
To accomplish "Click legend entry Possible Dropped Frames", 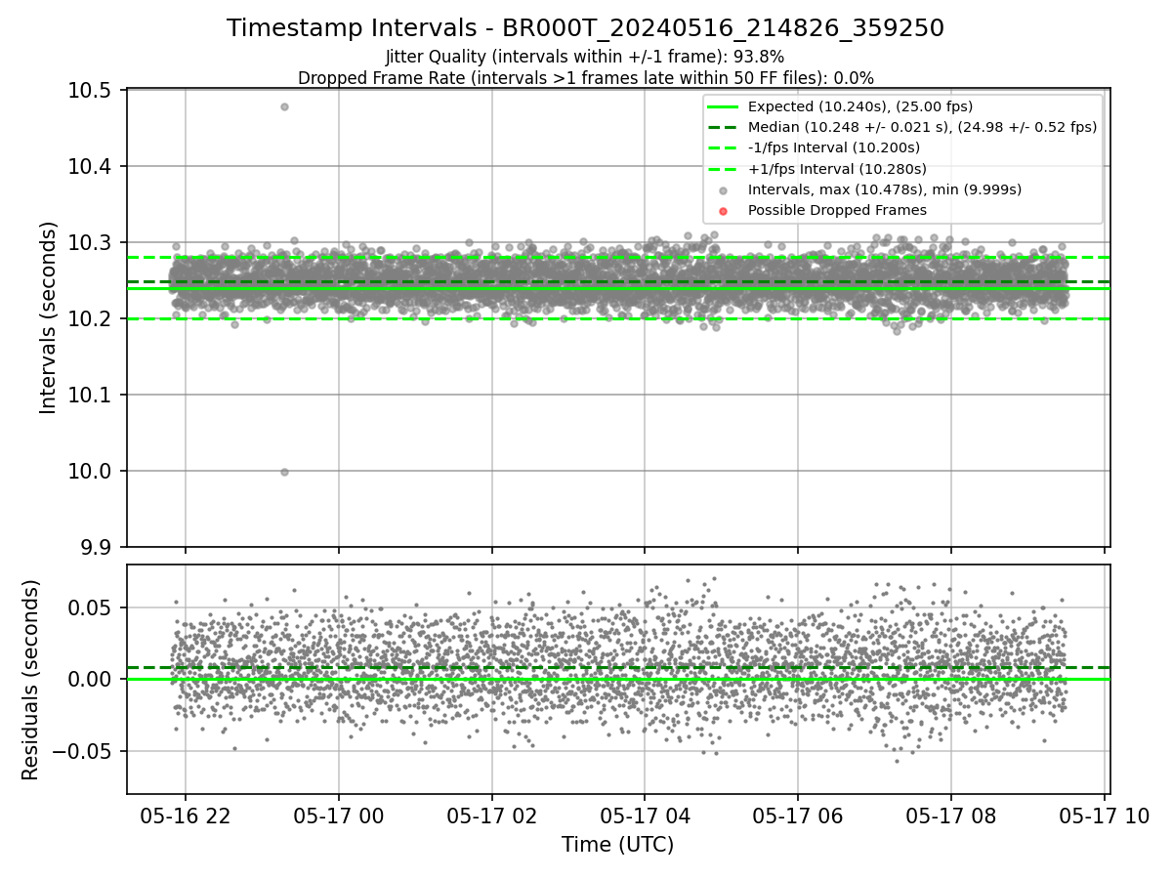I will 837,210.
